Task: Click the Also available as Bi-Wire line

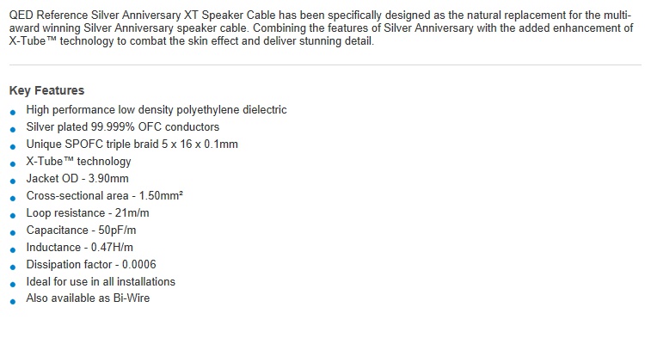Action: click(x=88, y=298)
